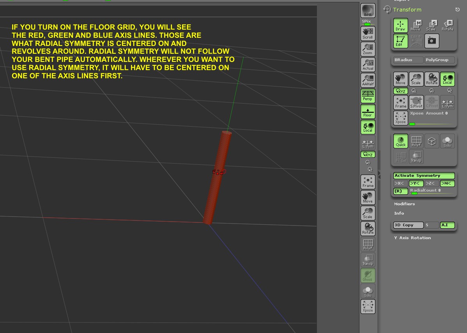Click Move navigation in the Transform panel
The image size is (467, 333).
point(400,79)
